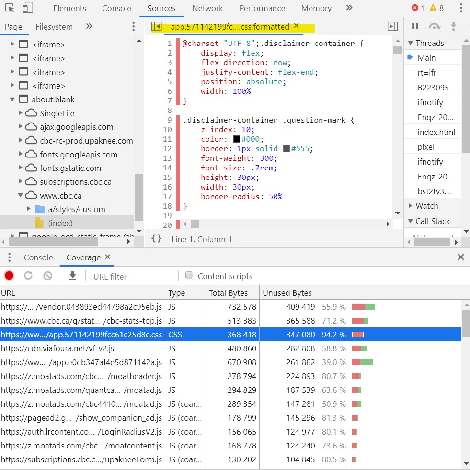Image resolution: width=470 pixels, height=470 pixels.
Task: Select the cbc-stats-top.js coverage row
Action: pos(81,321)
